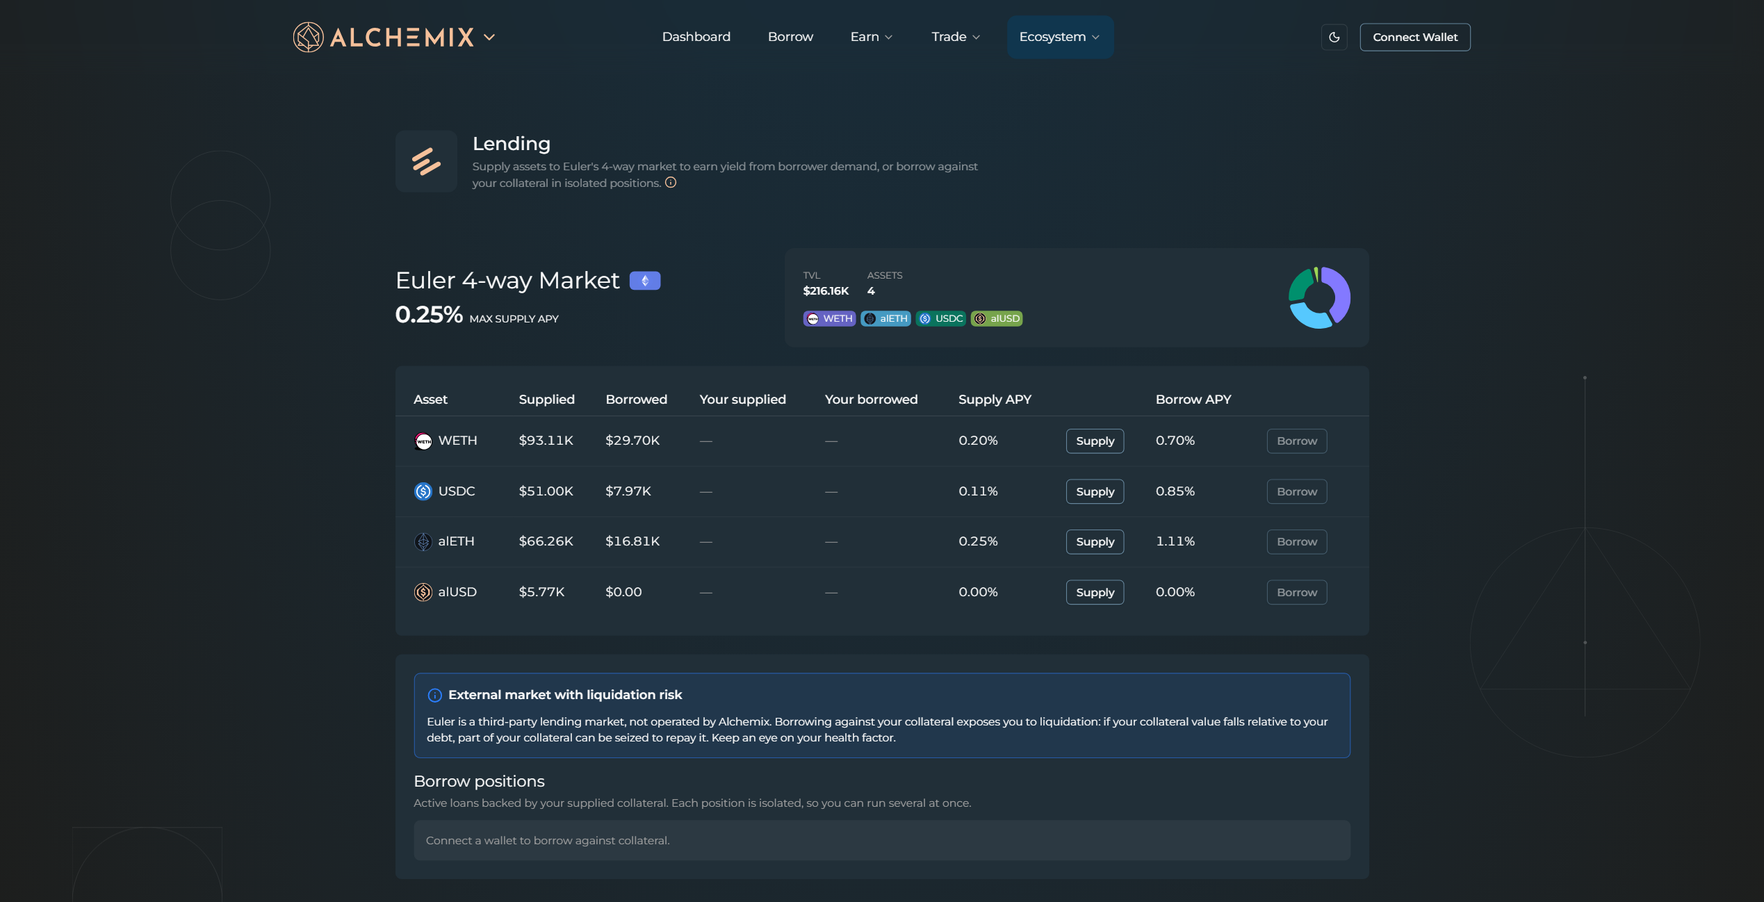Viewport: 1764px width, 902px height.
Task: Expand the chevron next to ALCHEMIX logo
Action: (489, 38)
